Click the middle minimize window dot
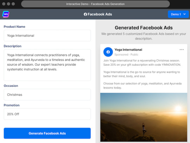This screenshot has height=143, width=190. pos(8,4)
